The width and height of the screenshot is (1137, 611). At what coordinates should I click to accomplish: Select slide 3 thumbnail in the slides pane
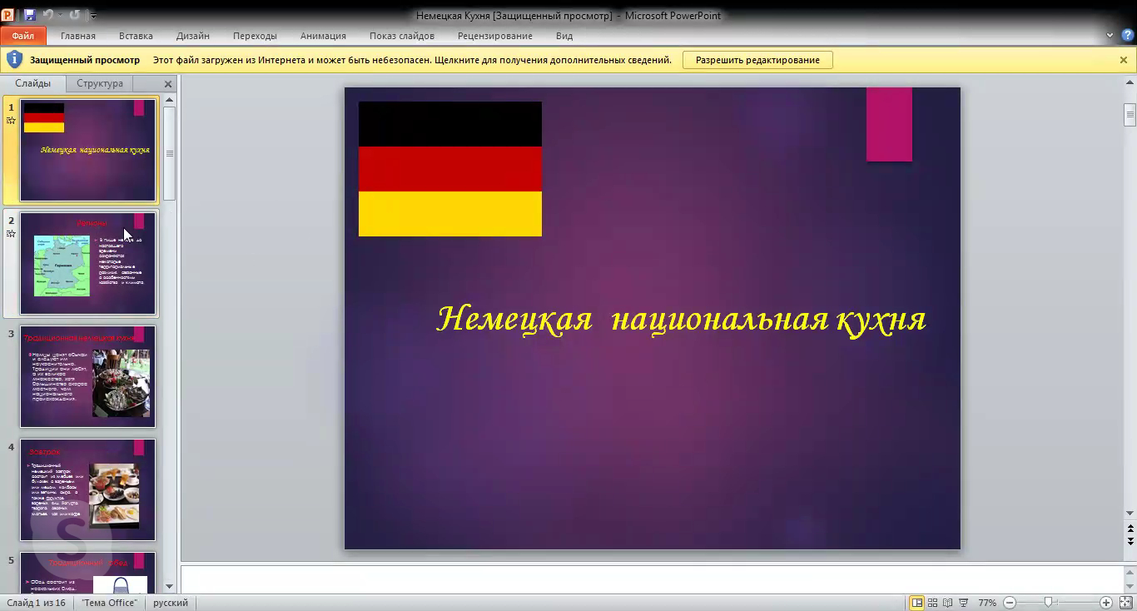(x=87, y=376)
